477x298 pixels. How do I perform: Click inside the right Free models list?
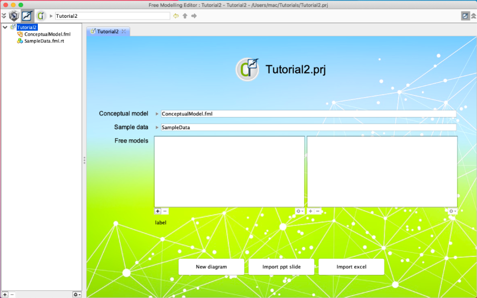pos(382,172)
